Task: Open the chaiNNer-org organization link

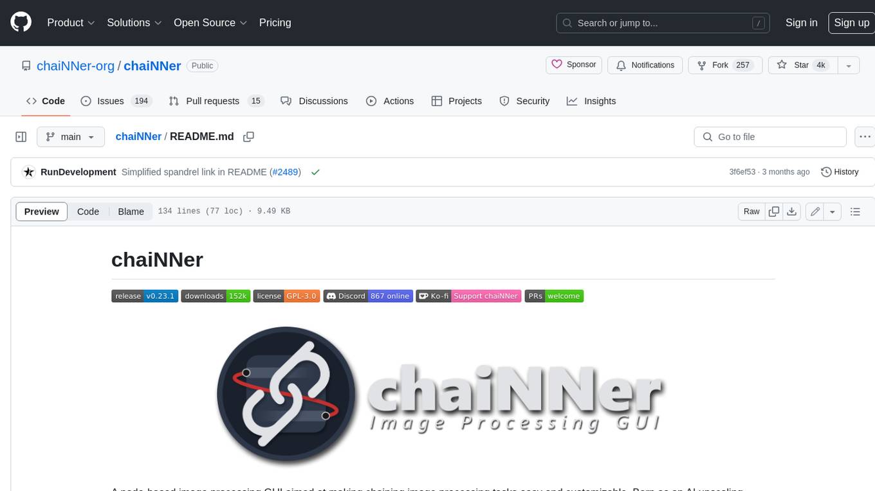Action: [75, 66]
